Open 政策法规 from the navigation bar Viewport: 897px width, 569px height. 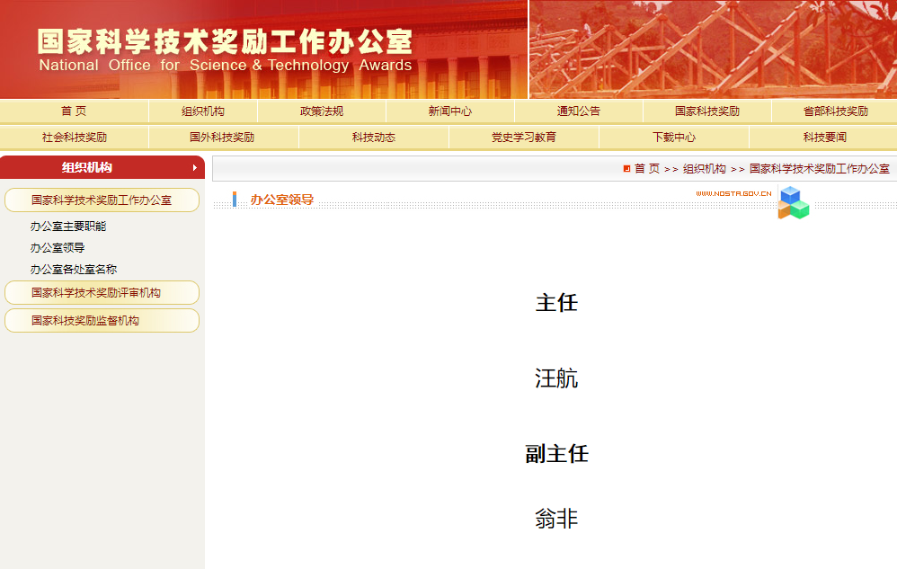pos(322,111)
